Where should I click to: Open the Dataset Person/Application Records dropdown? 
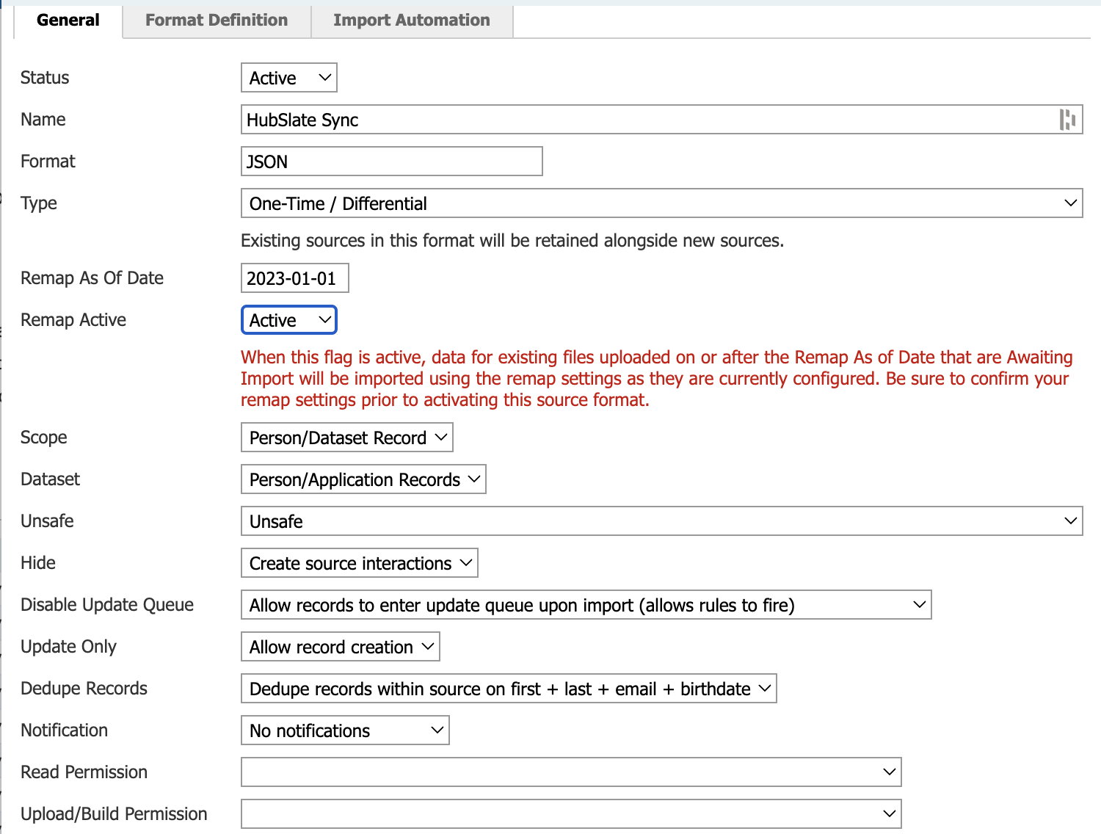[364, 479]
